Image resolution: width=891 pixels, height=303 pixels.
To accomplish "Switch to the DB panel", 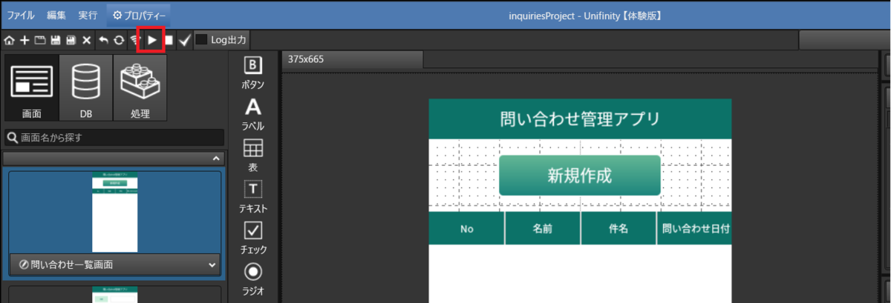I will (x=86, y=87).
